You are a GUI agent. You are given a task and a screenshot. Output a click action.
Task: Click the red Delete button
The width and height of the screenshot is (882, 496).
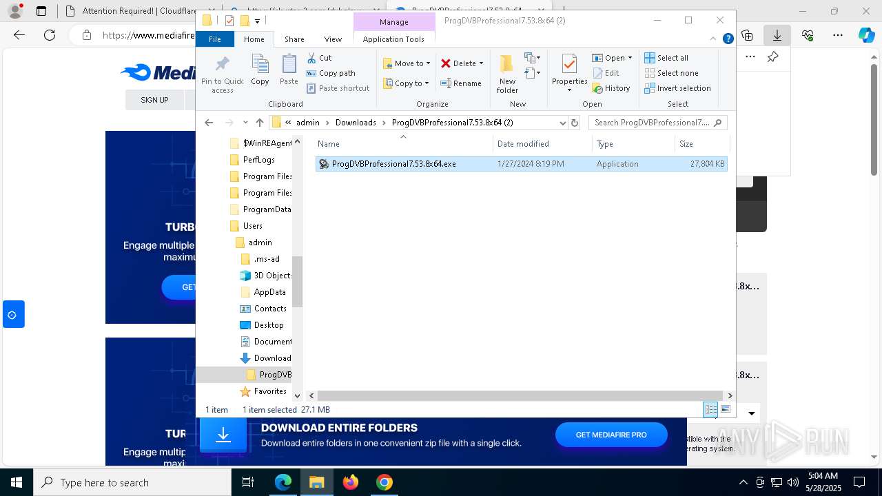click(458, 63)
